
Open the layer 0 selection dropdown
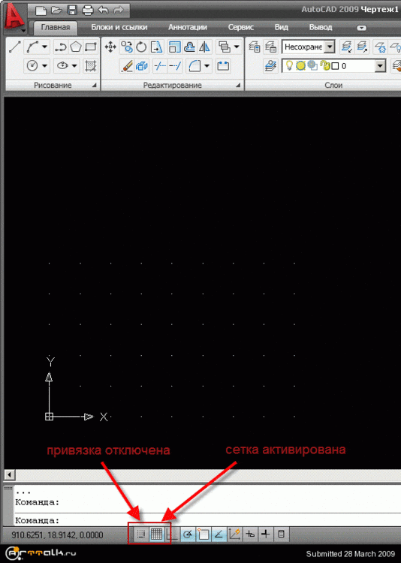[x=380, y=66]
